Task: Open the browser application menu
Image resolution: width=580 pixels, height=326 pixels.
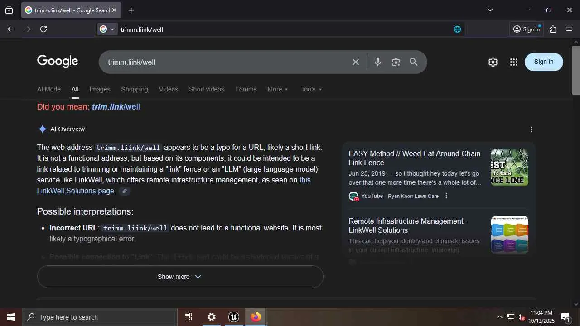Action: point(570,29)
